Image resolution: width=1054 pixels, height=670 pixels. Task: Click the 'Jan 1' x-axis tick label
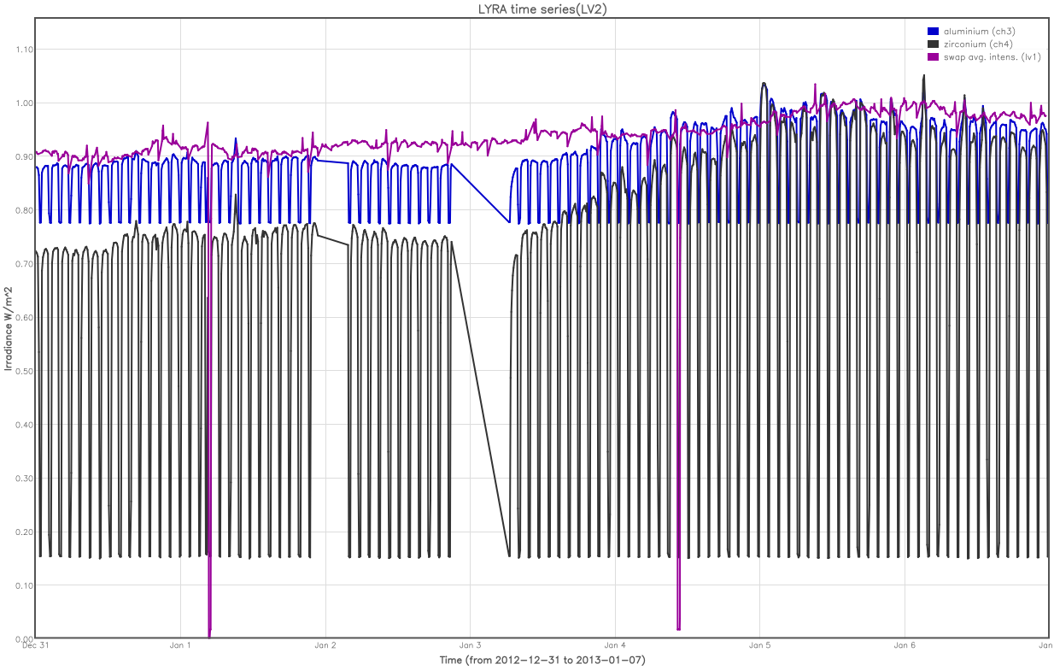coord(180,645)
